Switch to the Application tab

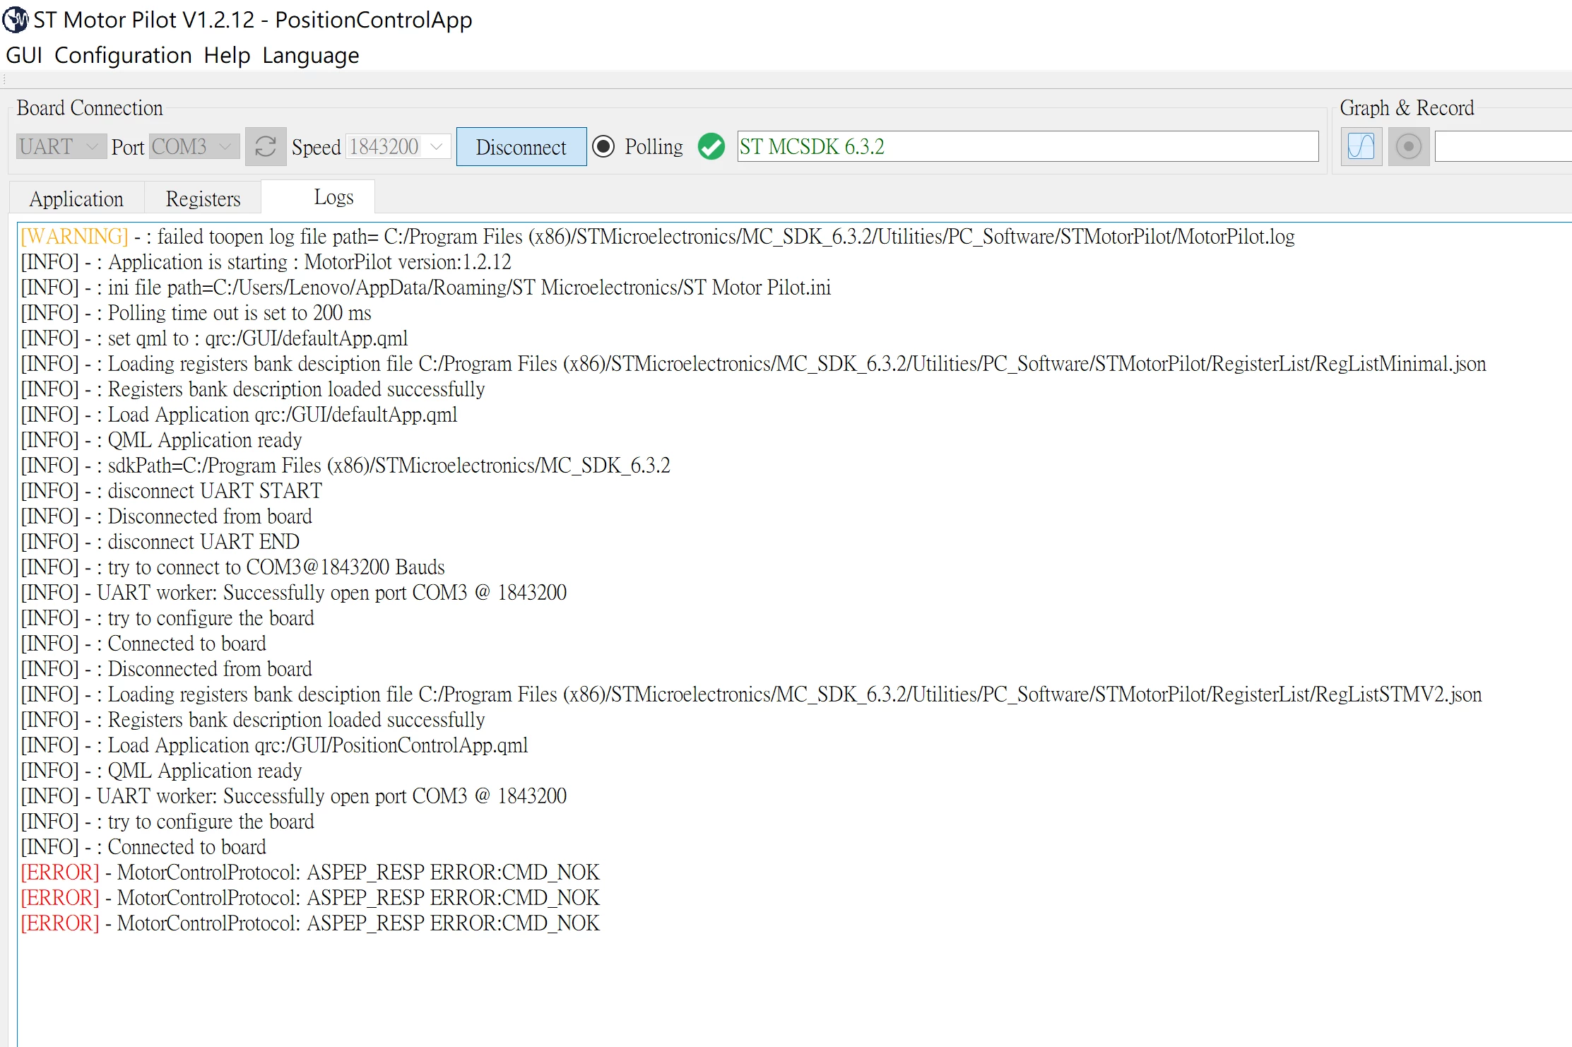[76, 199]
